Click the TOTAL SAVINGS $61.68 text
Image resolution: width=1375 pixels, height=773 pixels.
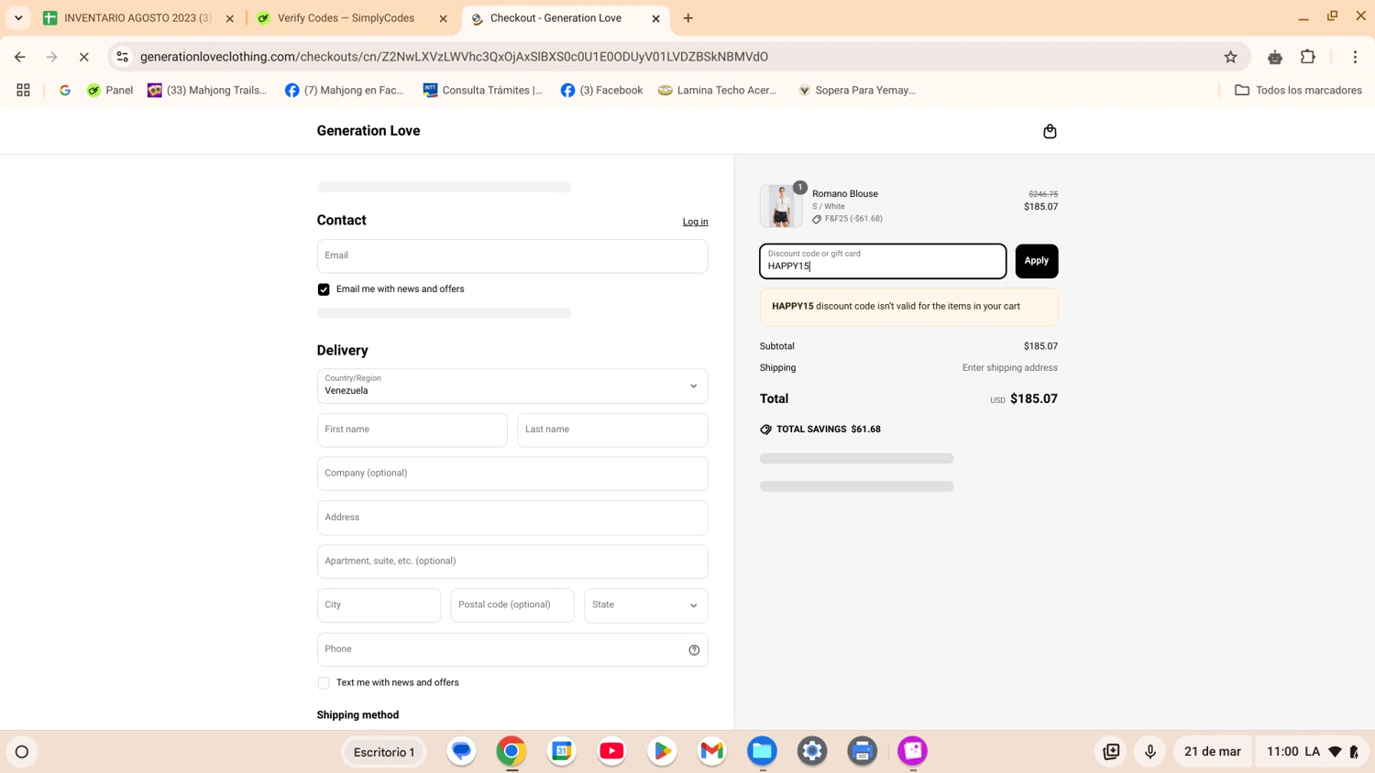(829, 430)
